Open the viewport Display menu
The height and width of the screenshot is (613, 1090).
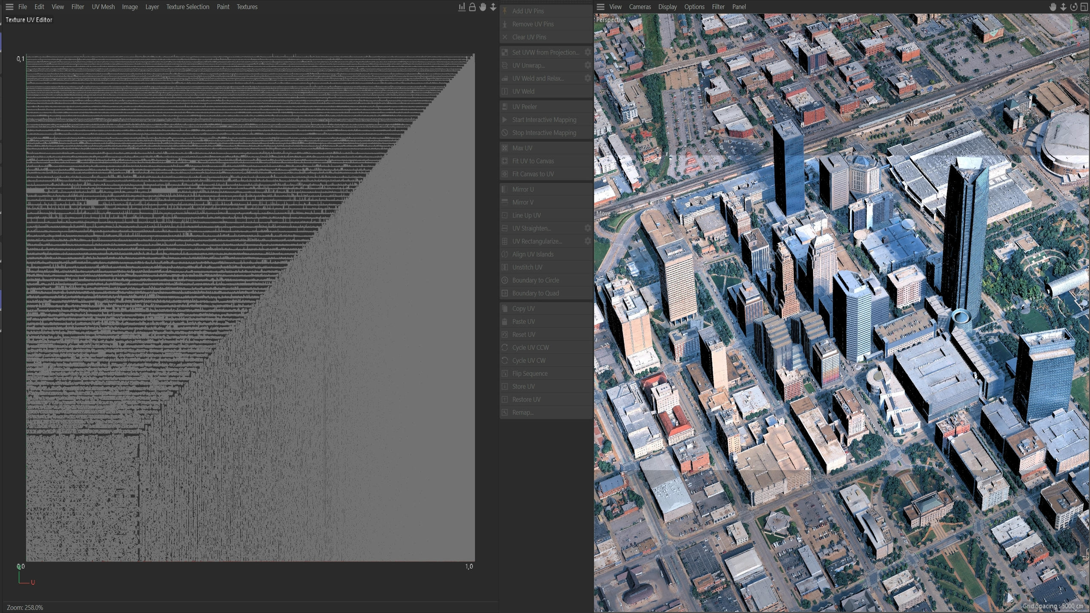tap(667, 7)
